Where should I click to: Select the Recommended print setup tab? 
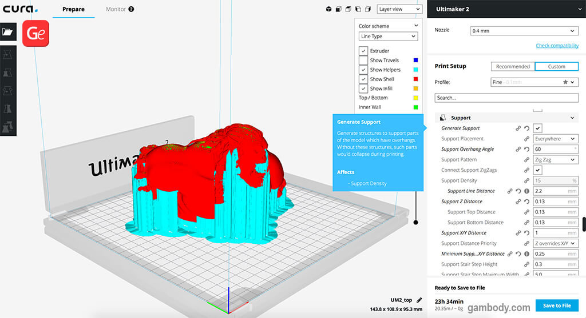[513, 67]
